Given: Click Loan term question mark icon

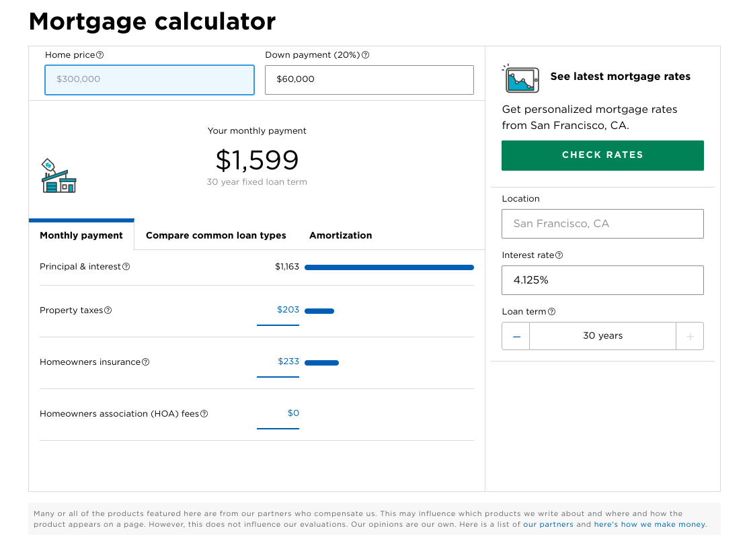Looking at the screenshot, I should (x=552, y=312).
